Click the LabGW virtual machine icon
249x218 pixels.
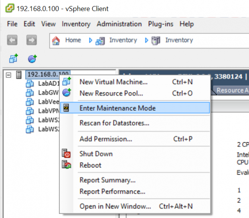point(30,93)
